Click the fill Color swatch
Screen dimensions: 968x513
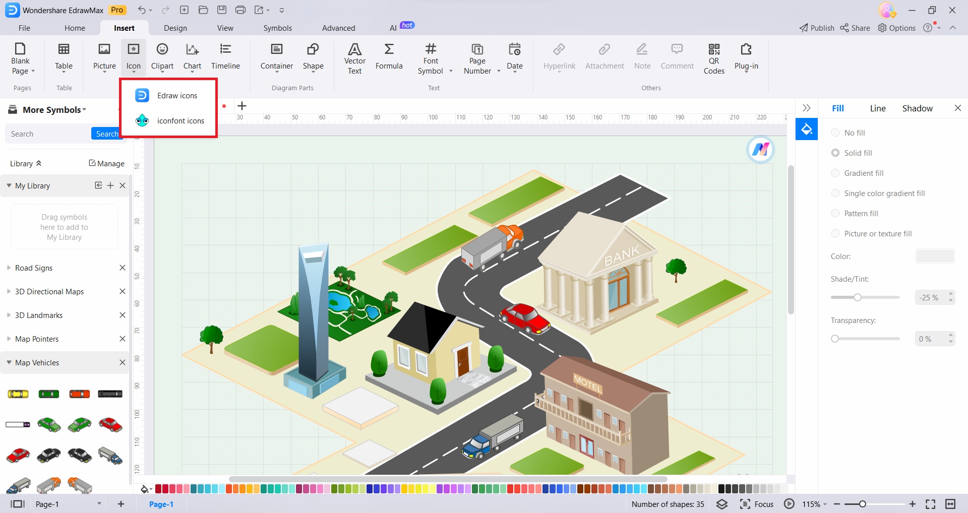(935, 256)
